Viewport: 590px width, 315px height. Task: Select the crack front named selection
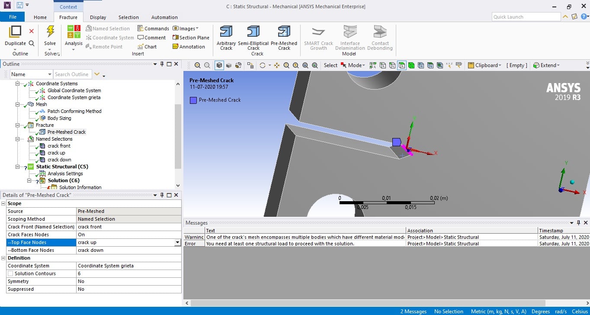[59, 146]
